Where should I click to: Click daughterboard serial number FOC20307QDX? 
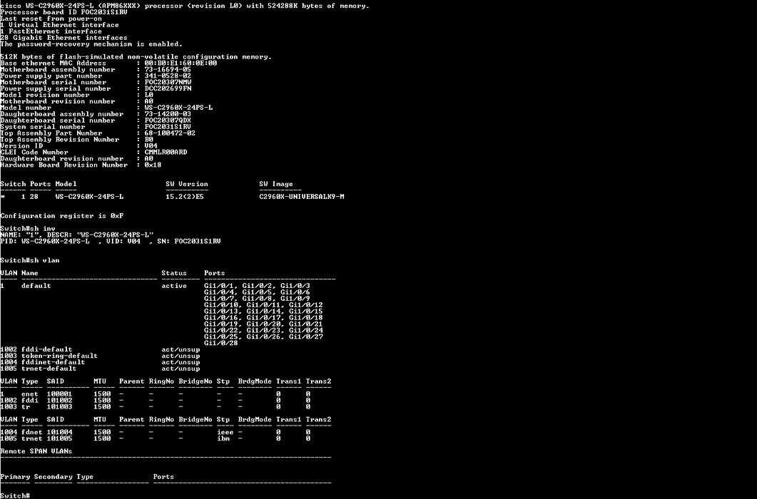click(168, 120)
